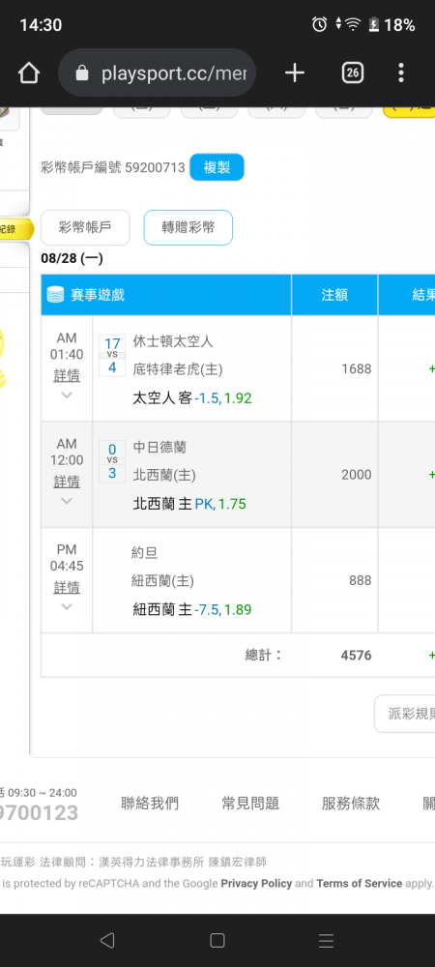Select bet line 北西蘭 主 PK, 1.75
The width and height of the screenshot is (435, 967).
(189, 504)
